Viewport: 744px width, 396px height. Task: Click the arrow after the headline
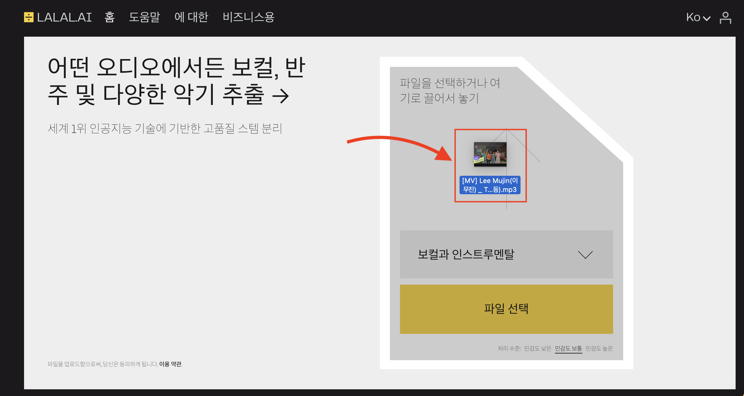click(281, 96)
